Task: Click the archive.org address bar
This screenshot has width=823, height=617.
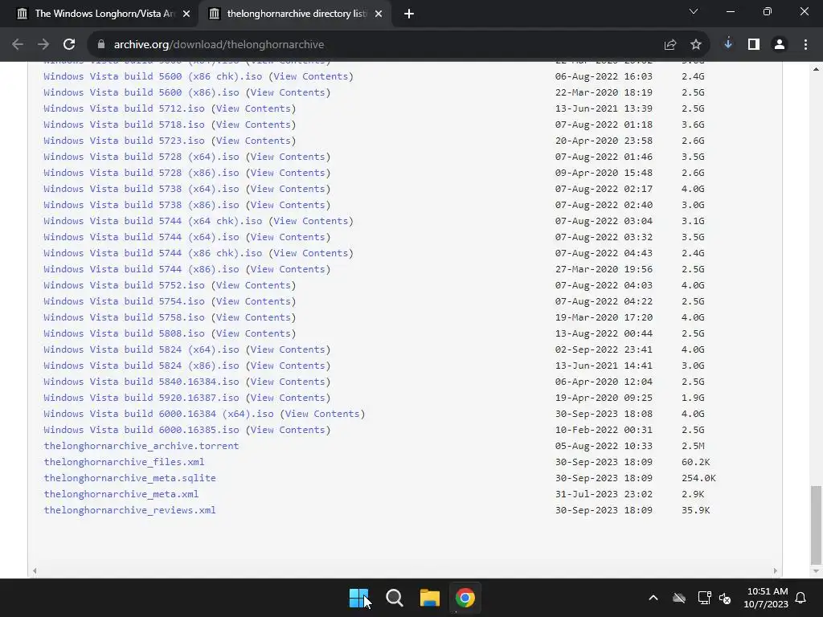Action: (x=378, y=45)
